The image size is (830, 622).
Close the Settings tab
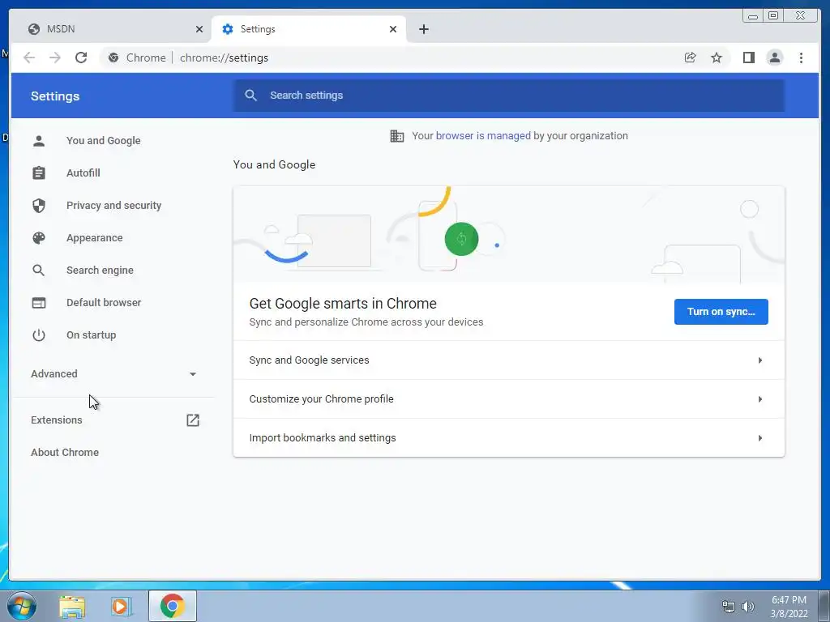tap(393, 29)
